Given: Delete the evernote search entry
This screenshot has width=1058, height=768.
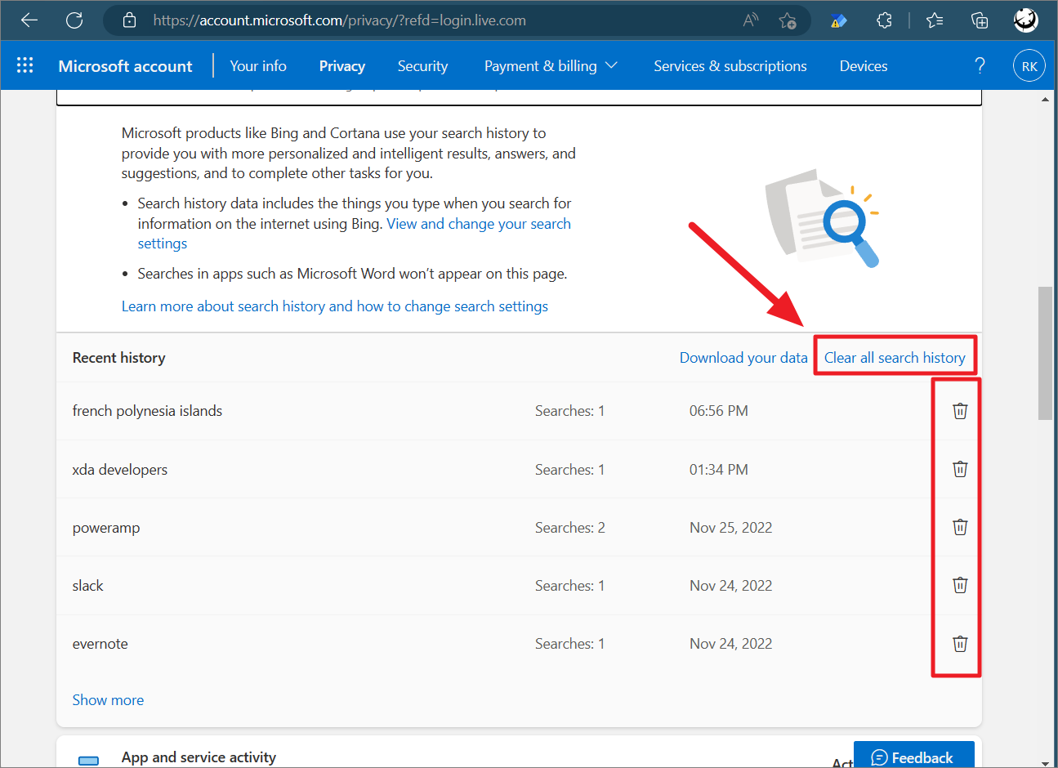Looking at the screenshot, I should coord(959,643).
